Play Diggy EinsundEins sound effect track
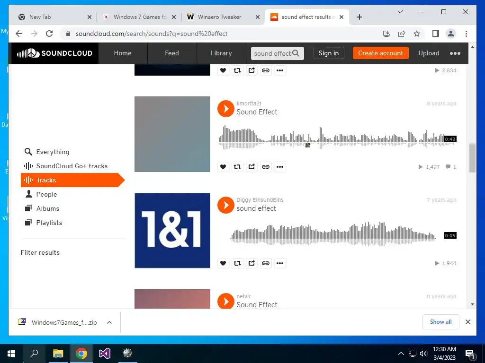 click(x=225, y=205)
